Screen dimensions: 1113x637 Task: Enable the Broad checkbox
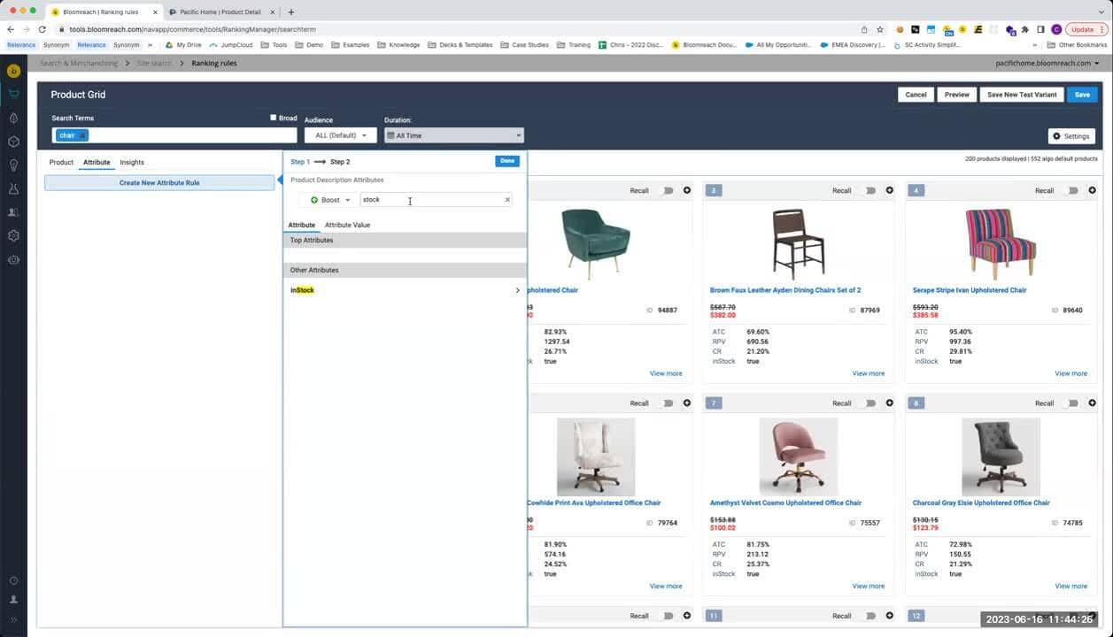pyautogui.click(x=274, y=118)
